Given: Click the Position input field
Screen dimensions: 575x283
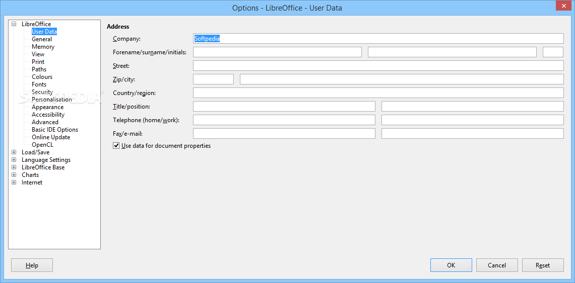Looking at the screenshot, I should coord(473,106).
